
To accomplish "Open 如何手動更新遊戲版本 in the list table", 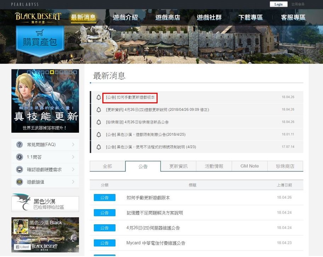I will pyautogui.click(x=148, y=198).
